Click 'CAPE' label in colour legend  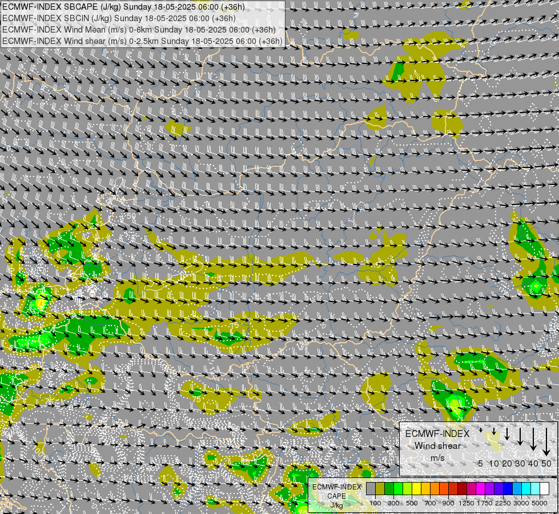pos(336,496)
